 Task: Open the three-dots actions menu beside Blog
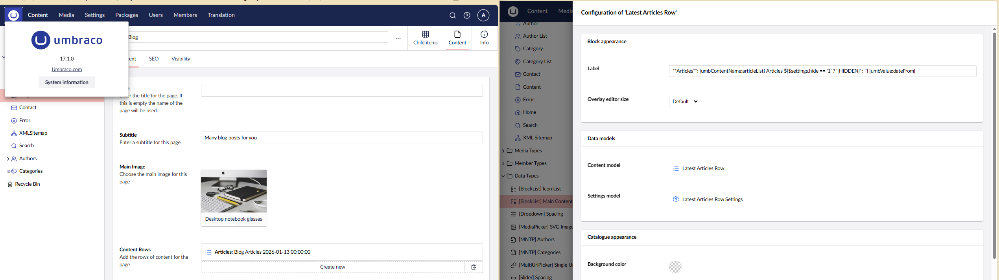[x=398, y=38]
